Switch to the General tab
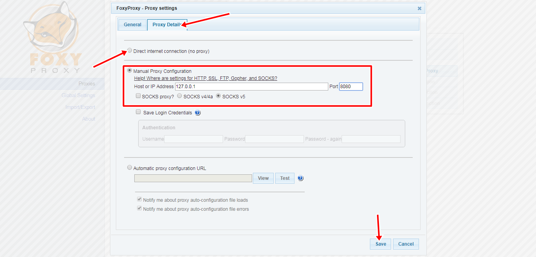The image size is (536, 257). 132,24
